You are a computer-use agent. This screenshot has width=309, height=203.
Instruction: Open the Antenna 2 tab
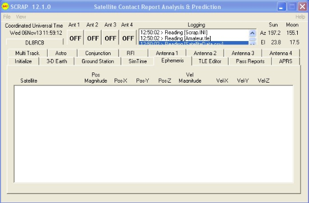tap(205, 53)
